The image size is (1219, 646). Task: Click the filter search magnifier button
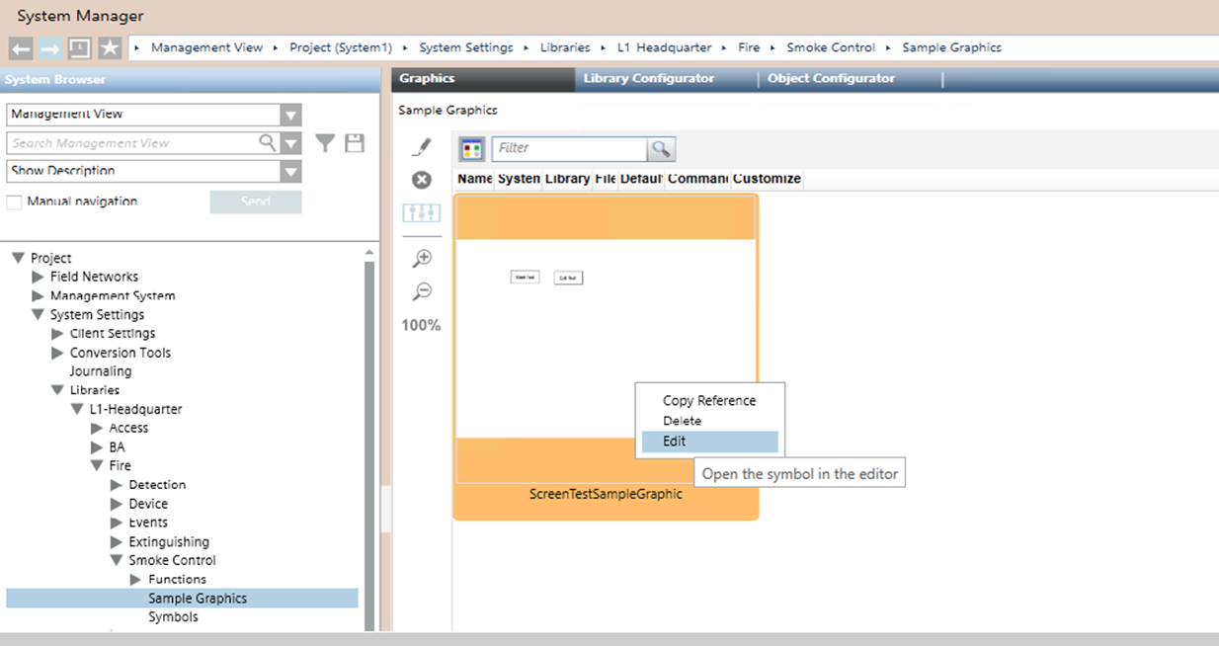(x=661, y=149)
